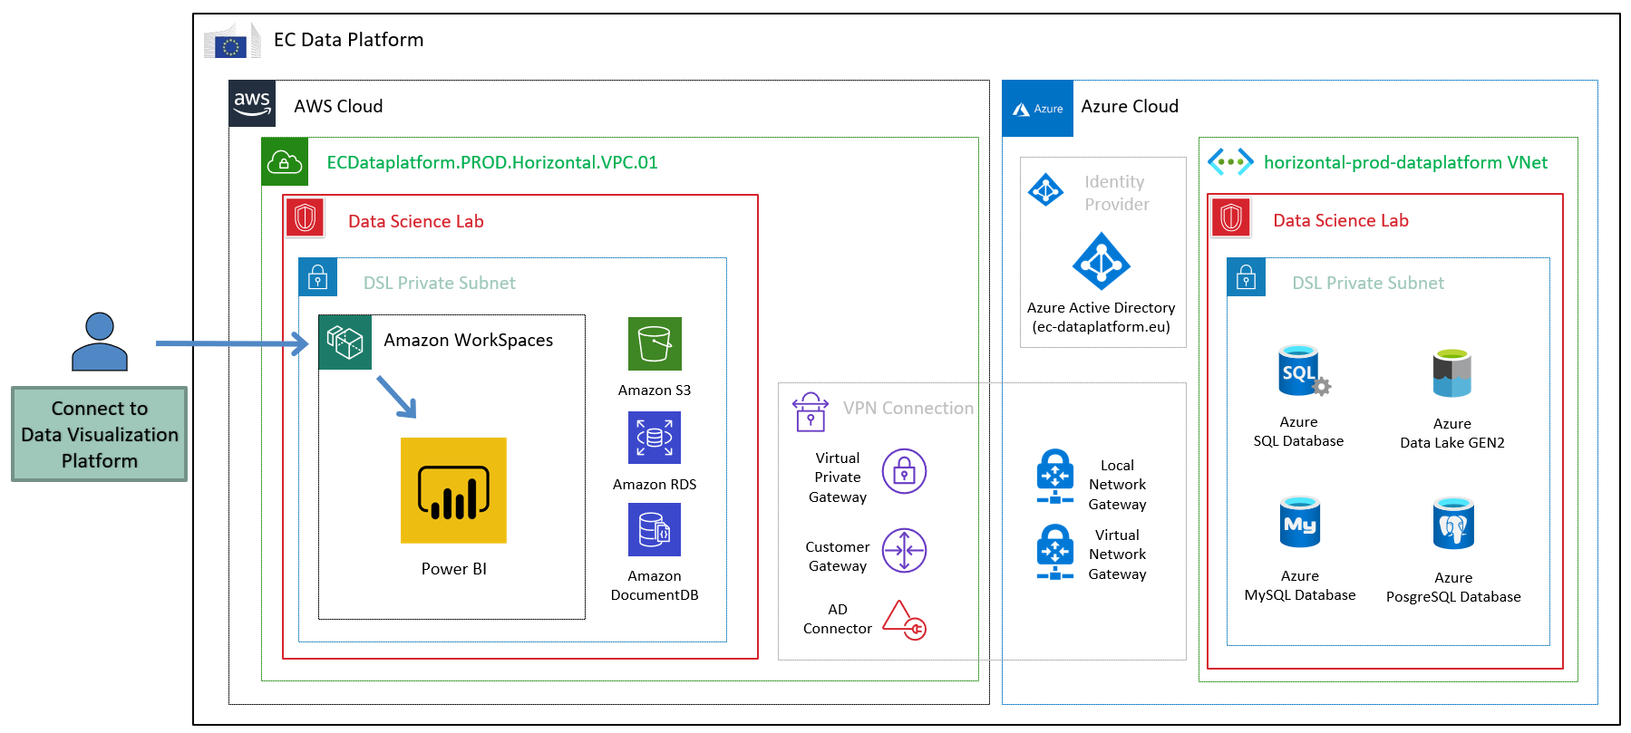This screenshot has height=733, width=1631.
Task: Select the Azure Data Lake GEN2 caption
Action: pos(1452,433)
